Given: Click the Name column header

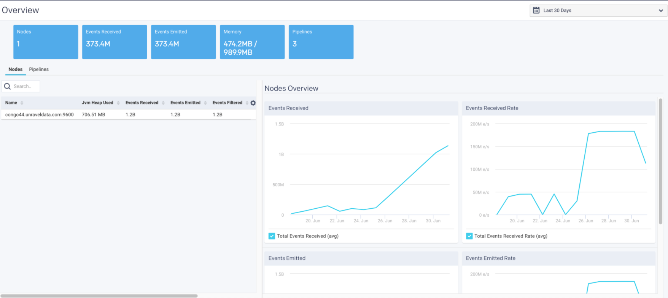Looking at the screenshot, I should [11, 103].
